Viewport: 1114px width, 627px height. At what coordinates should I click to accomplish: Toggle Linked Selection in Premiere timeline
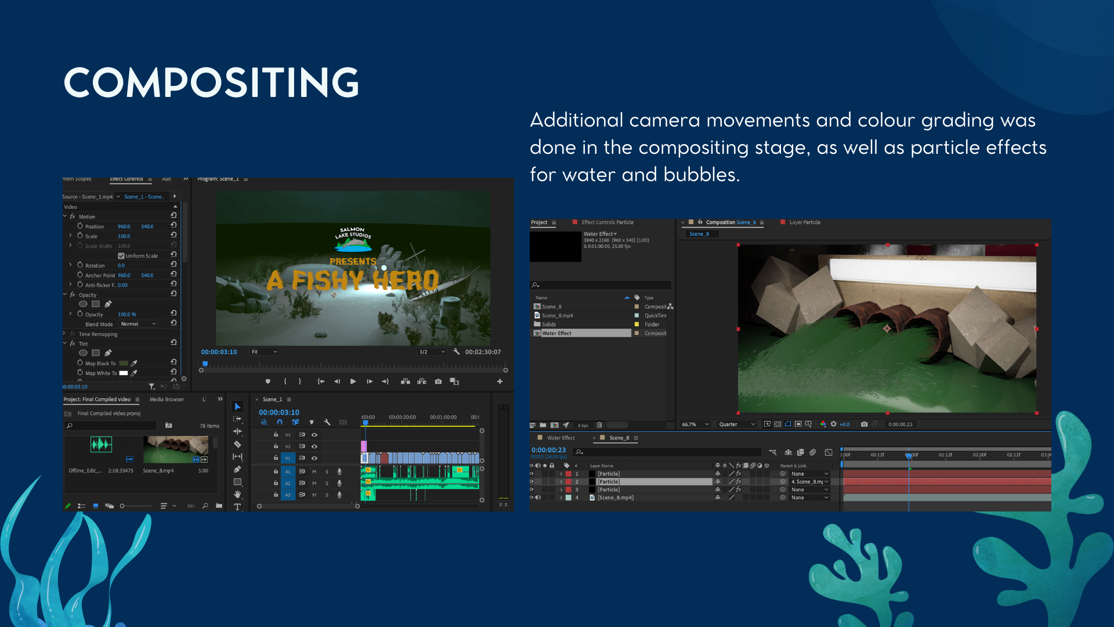pos(295,422)
